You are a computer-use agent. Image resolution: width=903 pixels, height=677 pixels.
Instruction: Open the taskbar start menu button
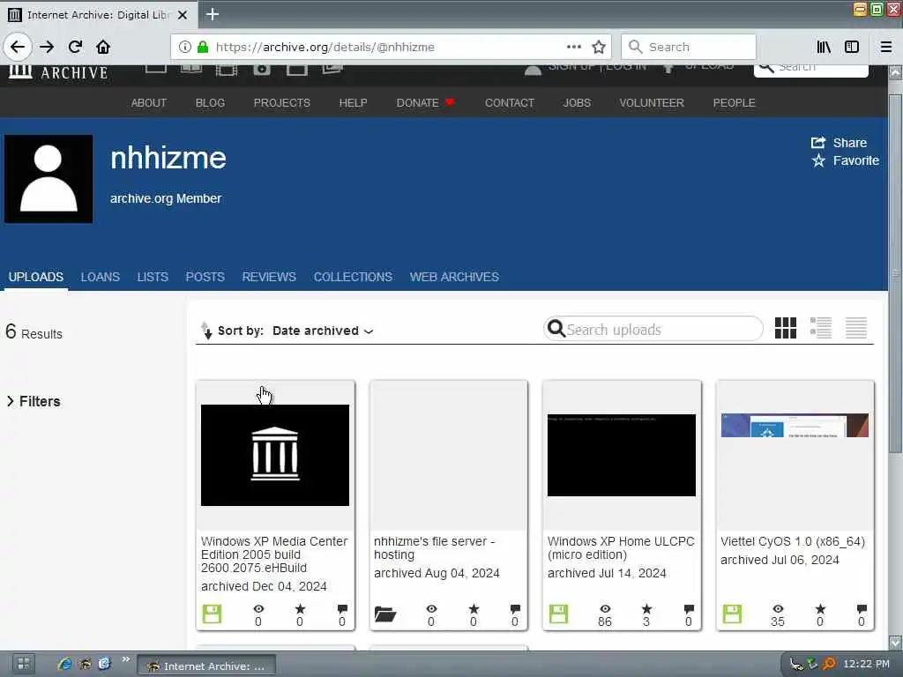coord(23,665)
